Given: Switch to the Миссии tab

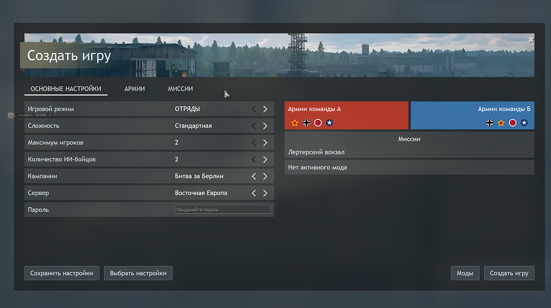Looking at the screenshot, I should 180,89.
